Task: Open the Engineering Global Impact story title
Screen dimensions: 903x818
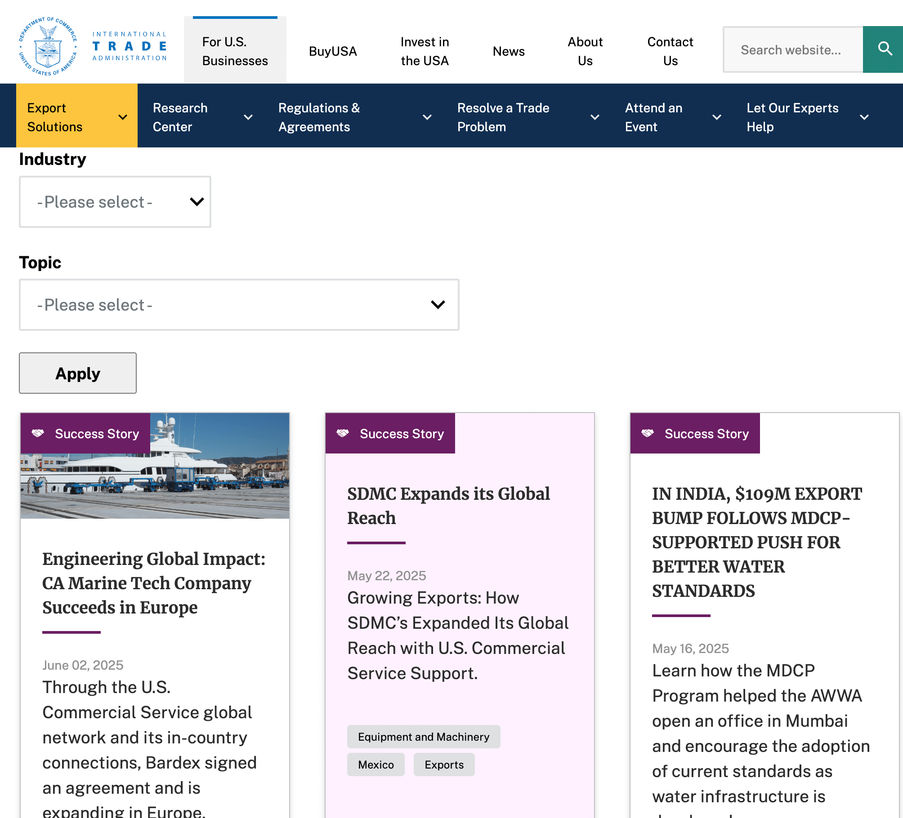Action: [154, 583]
